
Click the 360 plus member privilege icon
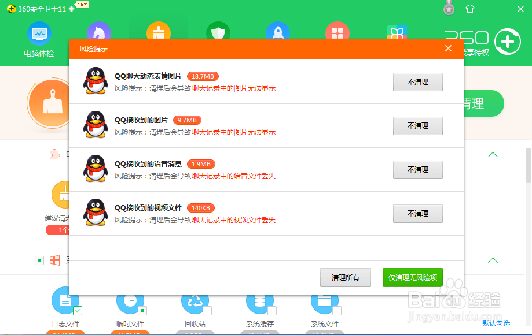pyautogui.click(x=508, y=42)
